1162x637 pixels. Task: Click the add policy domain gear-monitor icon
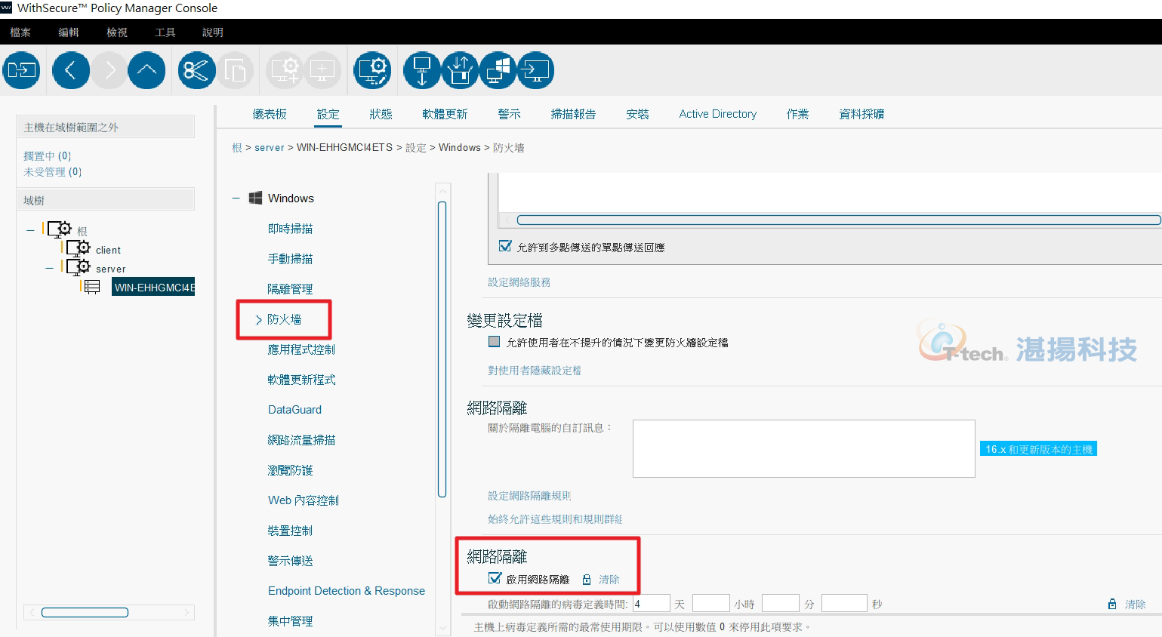pyautogui.click(x=285, y=70)
